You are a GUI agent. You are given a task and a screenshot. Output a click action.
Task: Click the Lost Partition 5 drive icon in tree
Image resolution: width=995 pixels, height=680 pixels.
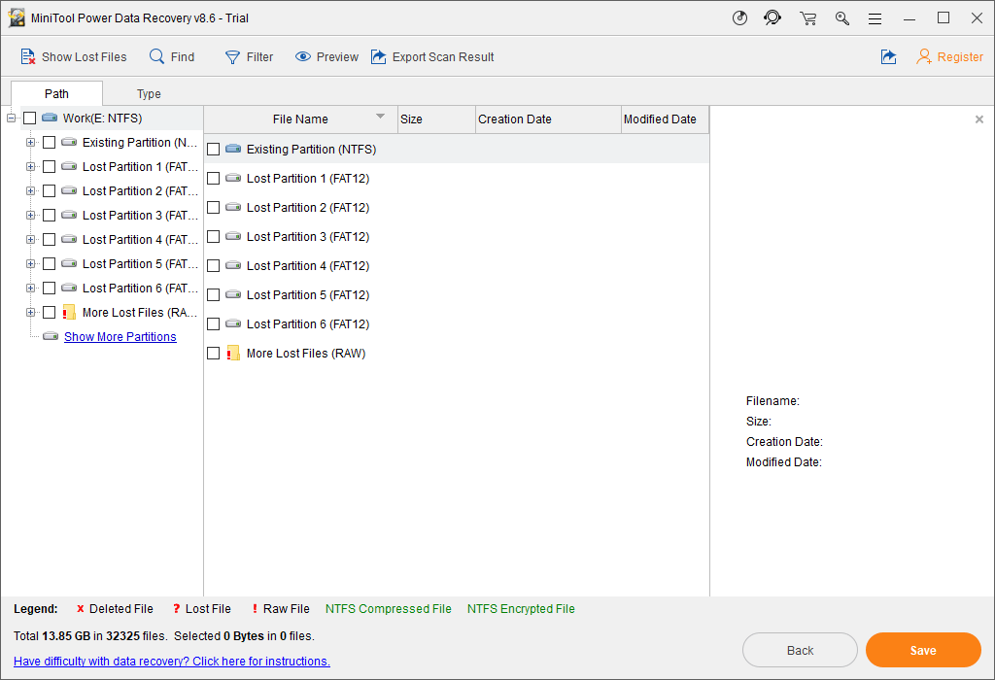point(69,264)
